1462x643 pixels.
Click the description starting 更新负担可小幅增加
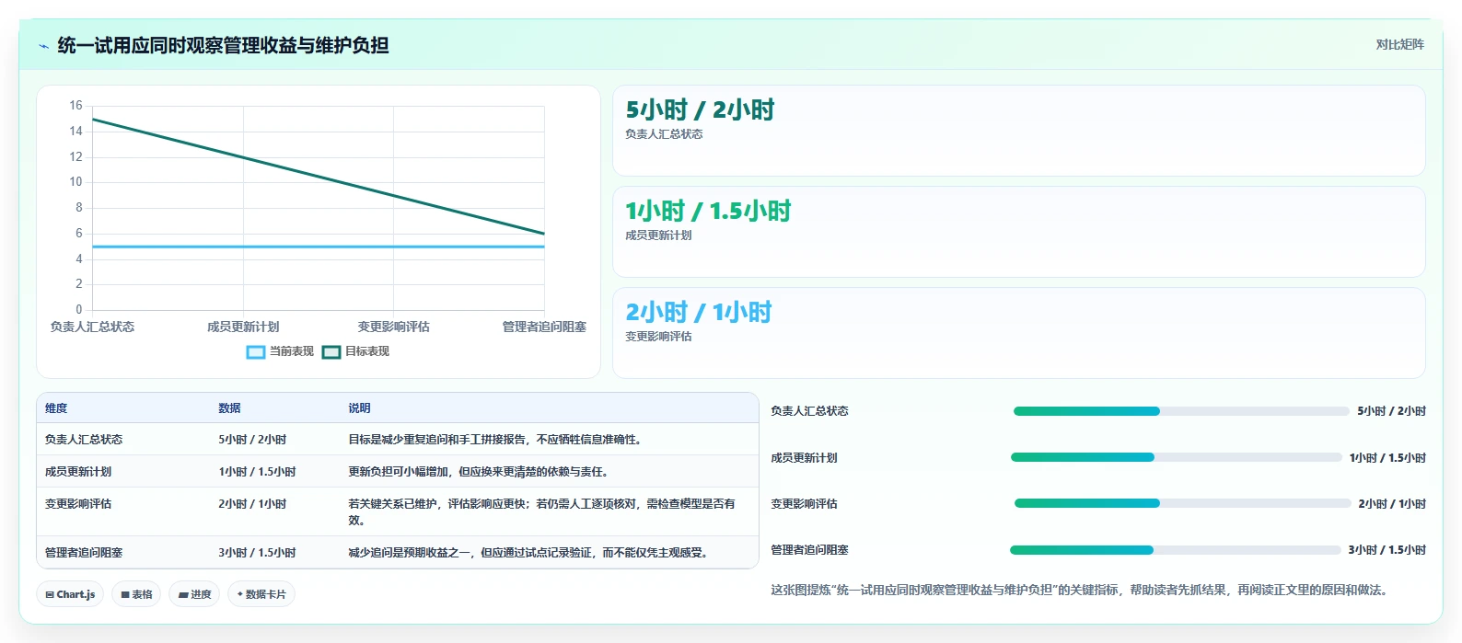[x=478, y=472]
